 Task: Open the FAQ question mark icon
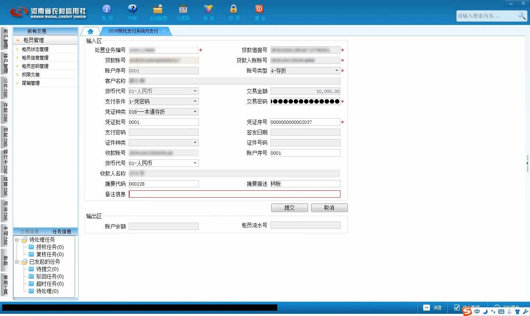[x=132, y=9]
